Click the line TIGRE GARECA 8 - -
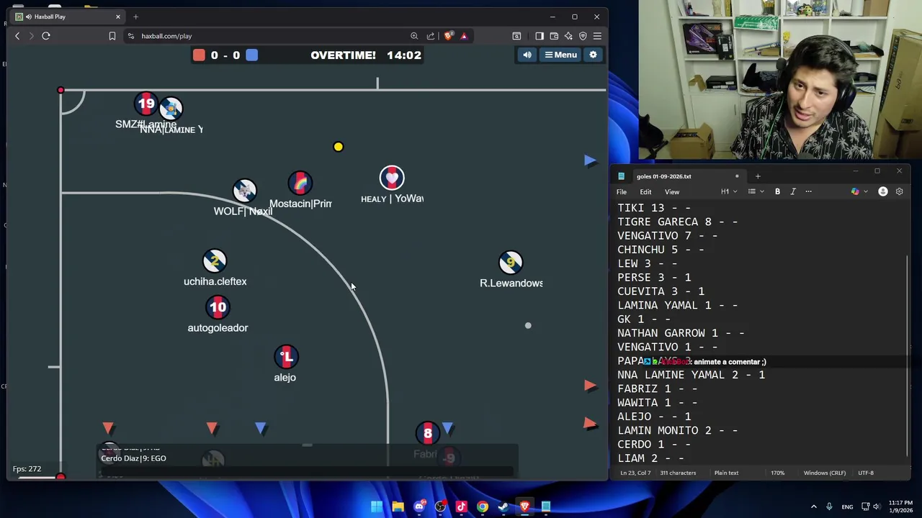Screen dimensions: 922x518 tap(677, 222)
